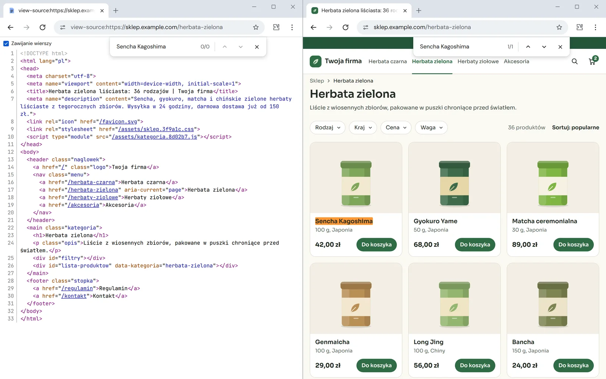
Task: Expand the Cena filter dropdown
Action: coord(396,128)
